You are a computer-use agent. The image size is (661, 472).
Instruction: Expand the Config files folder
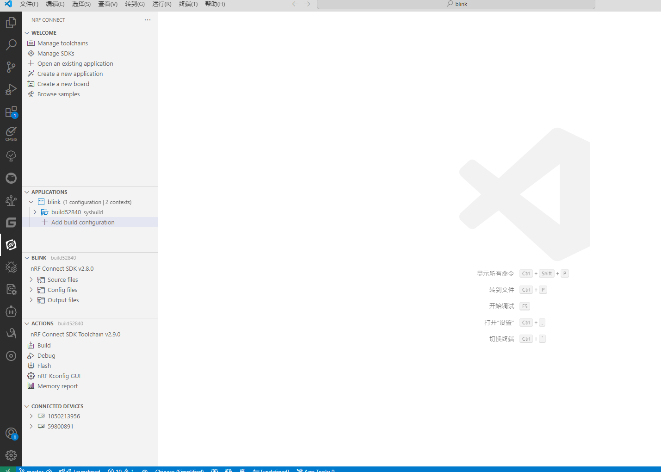31,290
